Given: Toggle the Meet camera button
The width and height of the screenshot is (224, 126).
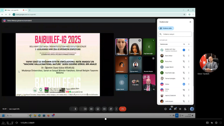Looking at the screenshot, I should [x=85, y=109].
